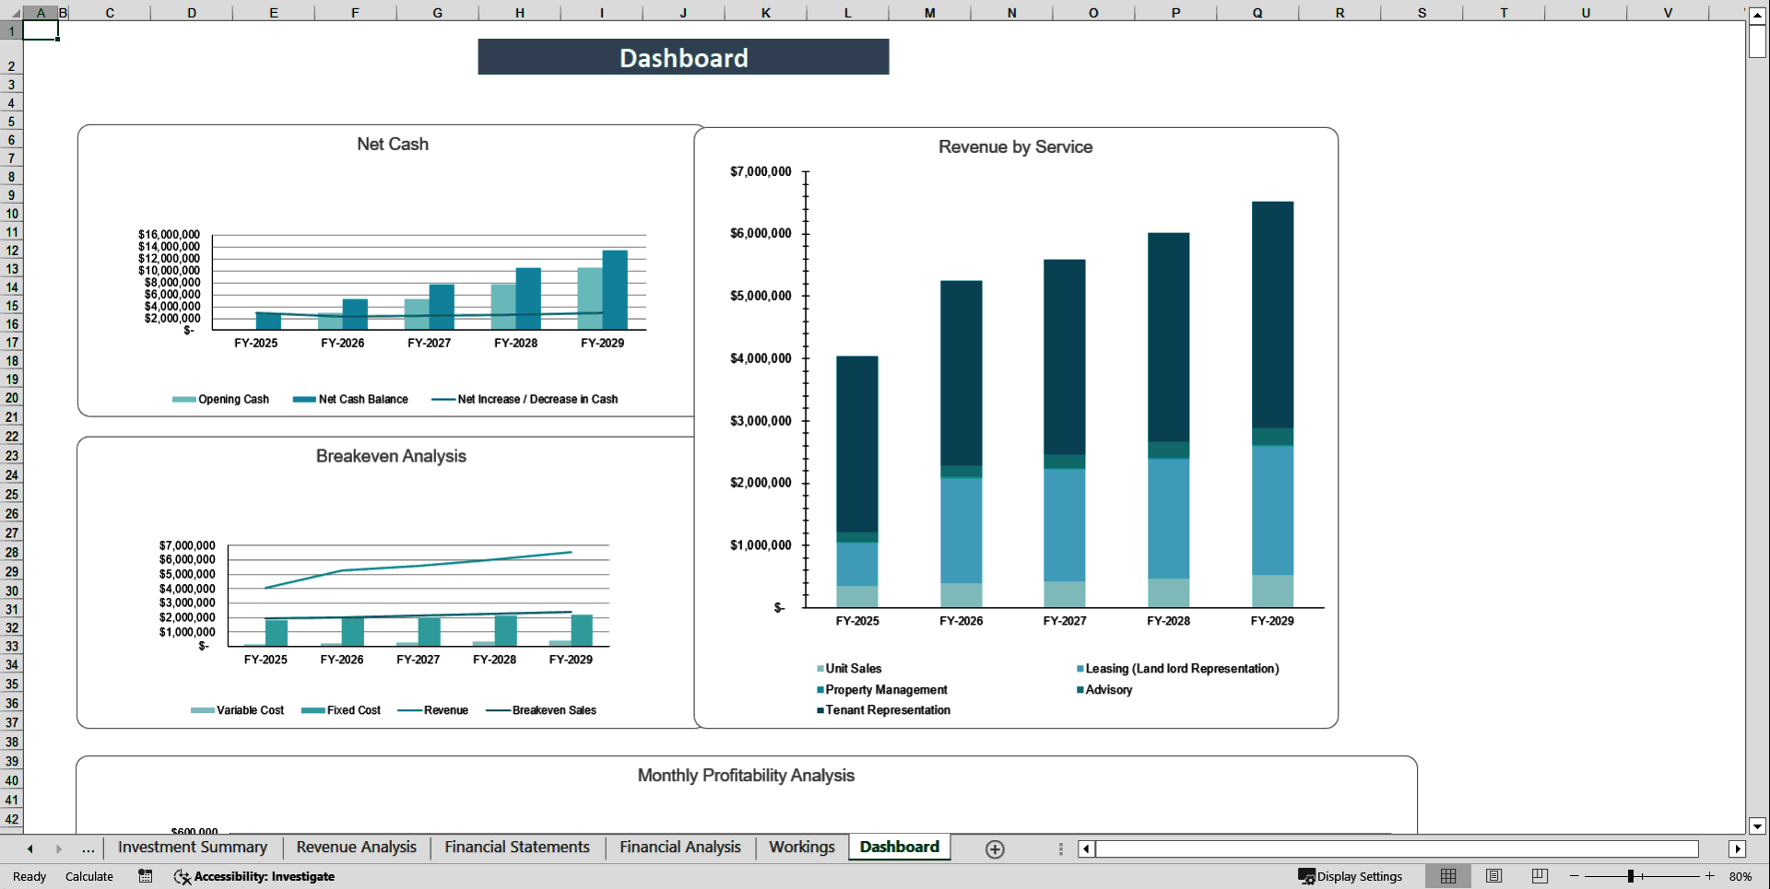Switch to Normal view in status bar
Screen dimensions: 1770x889
(1448, 876)
